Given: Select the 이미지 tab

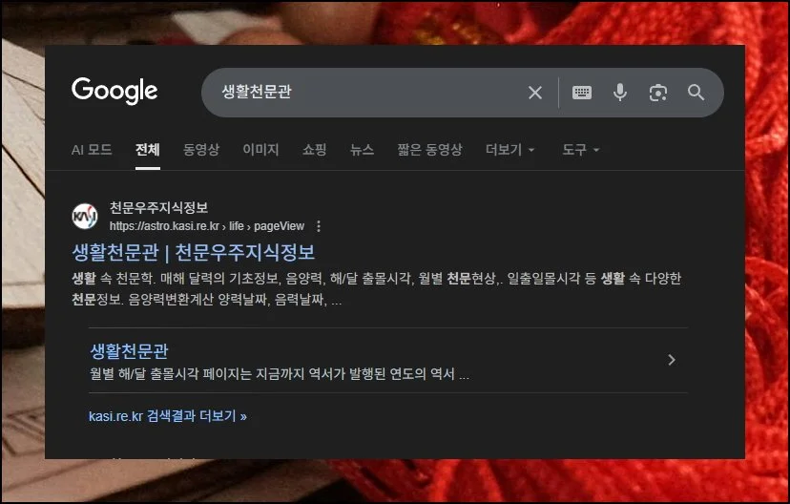Looking at the screenshot, I should [x=260, y=150].
